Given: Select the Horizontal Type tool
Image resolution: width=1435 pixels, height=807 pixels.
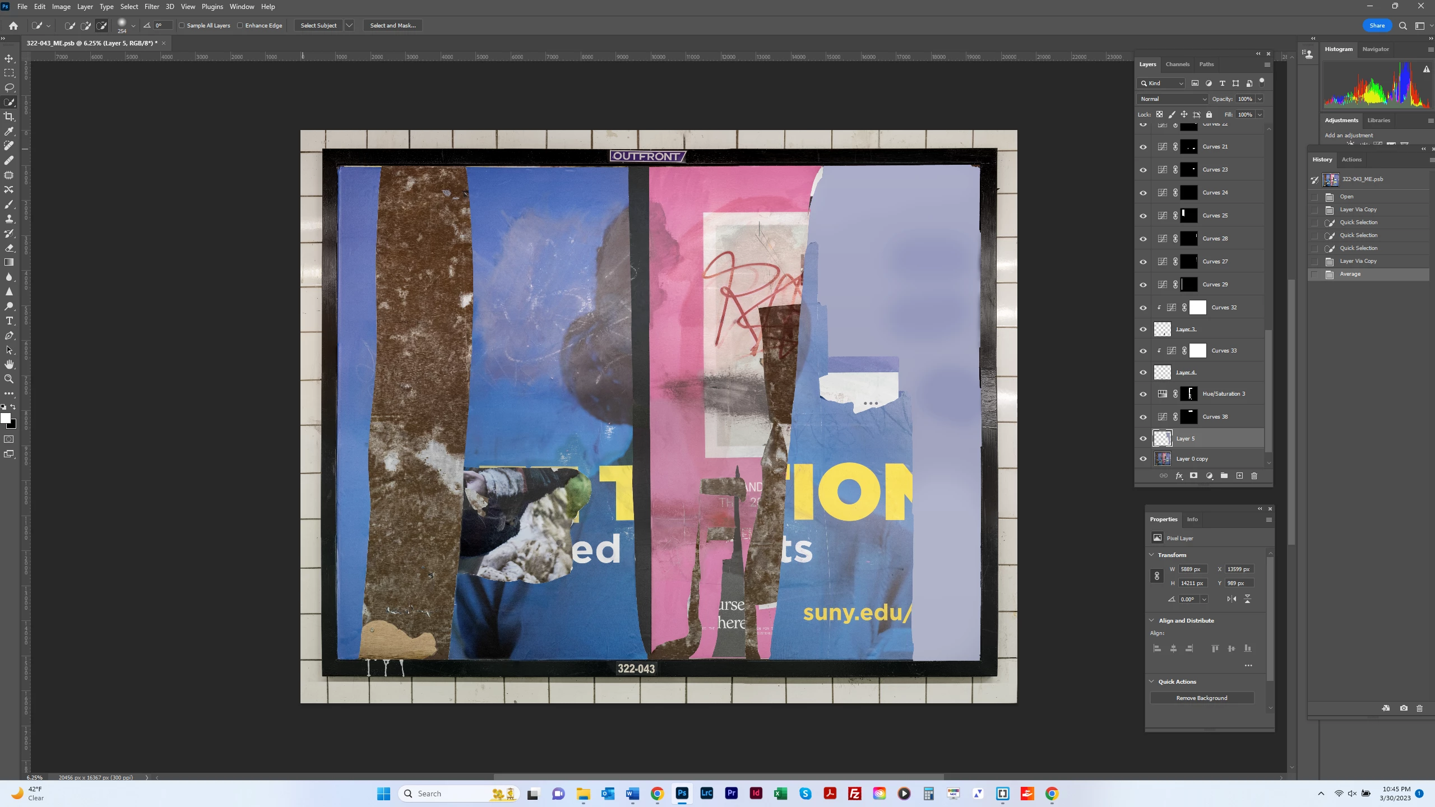Looking at the screenshot, I should tap(9, 321).
